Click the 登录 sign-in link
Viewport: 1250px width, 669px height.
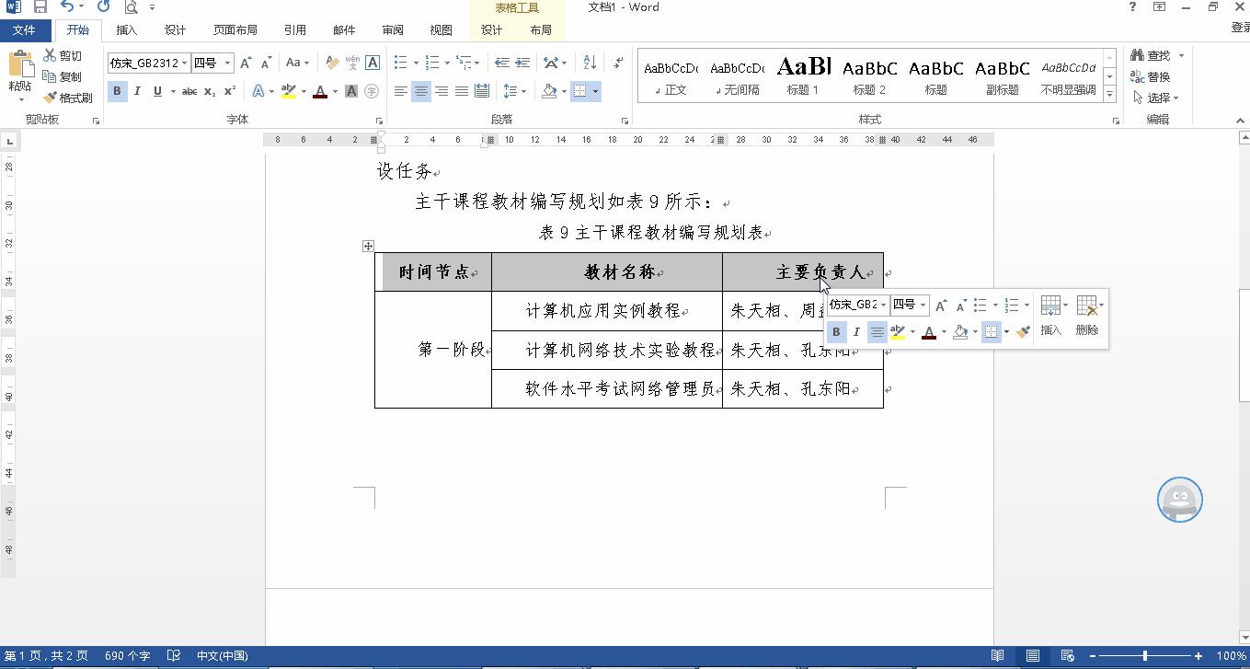pyautogui.click(x=1239, y=29)
